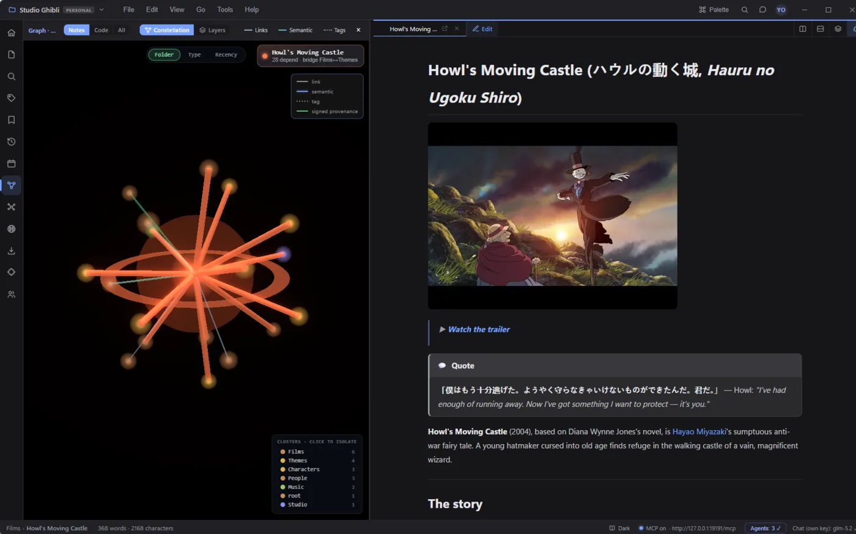
Task: Click the crossed-arrows icon below the graph icon
Action: coord(11,207)
